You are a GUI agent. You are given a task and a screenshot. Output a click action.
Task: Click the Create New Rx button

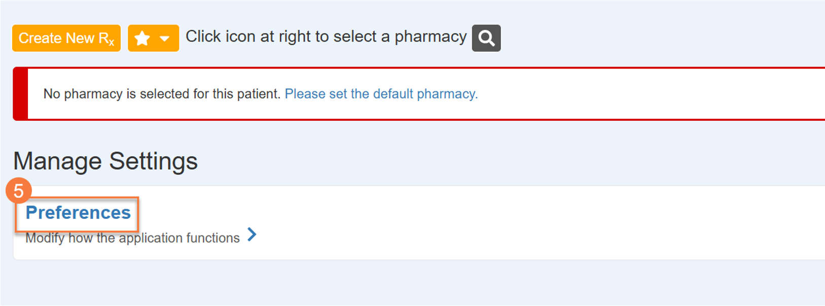tap(66, 38)
